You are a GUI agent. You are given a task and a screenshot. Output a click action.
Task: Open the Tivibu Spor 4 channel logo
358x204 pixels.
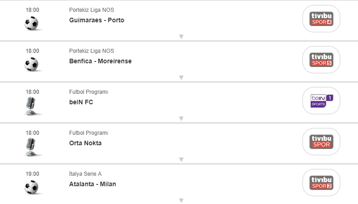(x=321, y=19)
